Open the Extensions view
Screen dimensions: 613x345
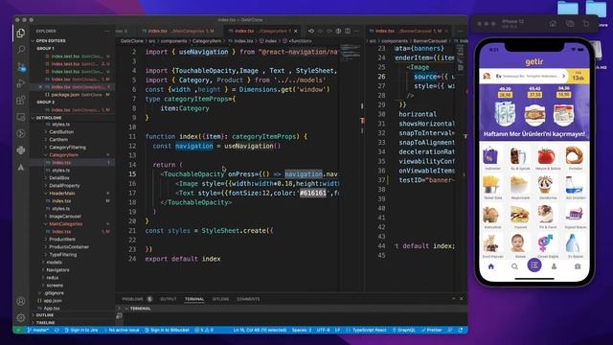tap(21, 100)
